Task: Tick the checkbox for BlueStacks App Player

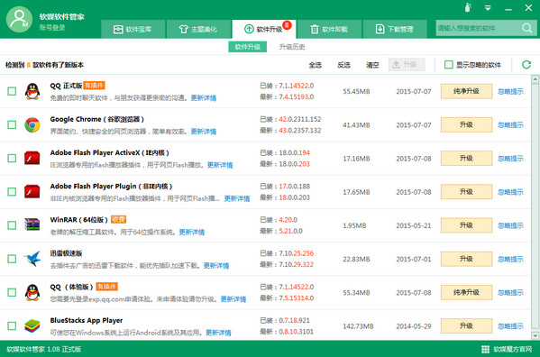Action: (x=12, y=325)
